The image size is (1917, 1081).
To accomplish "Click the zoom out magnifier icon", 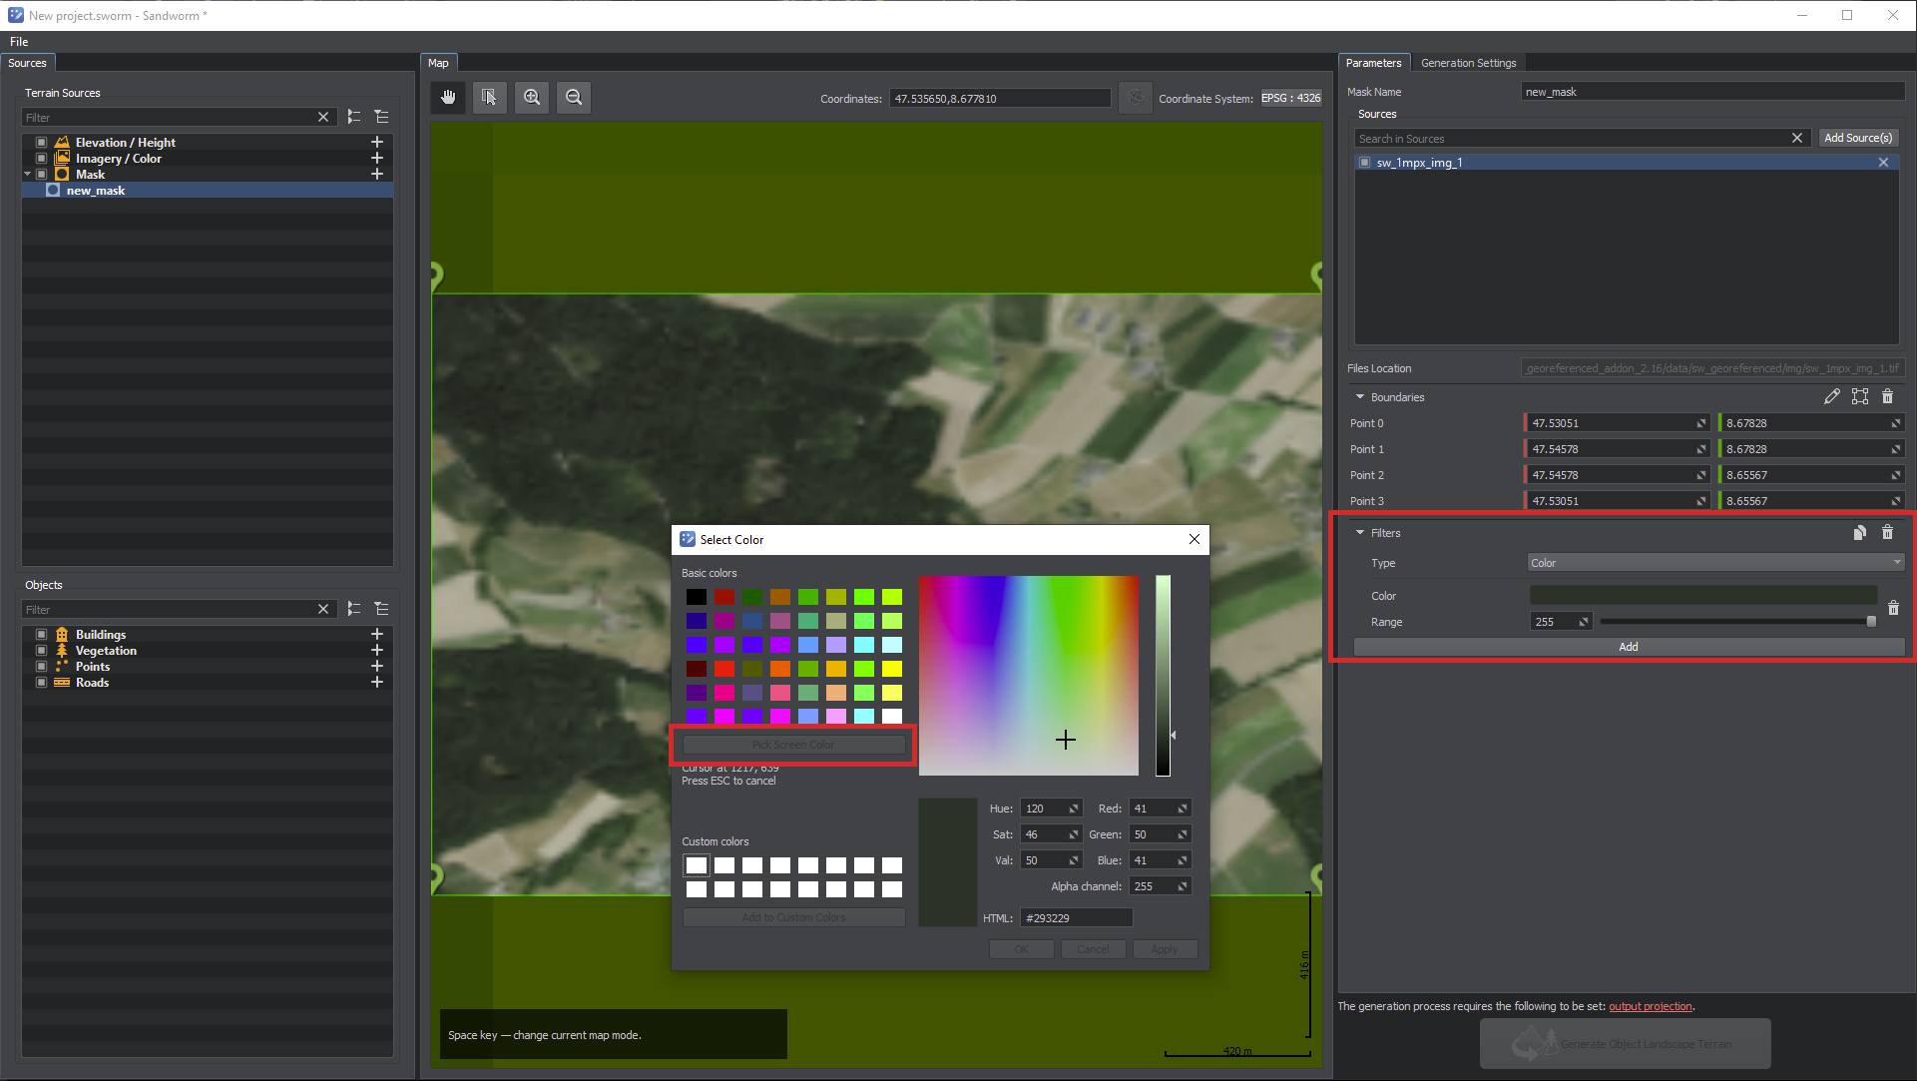I will coord(574,97).
